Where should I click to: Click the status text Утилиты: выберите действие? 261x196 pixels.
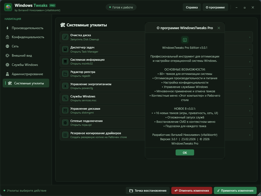(x=27, y=191)
